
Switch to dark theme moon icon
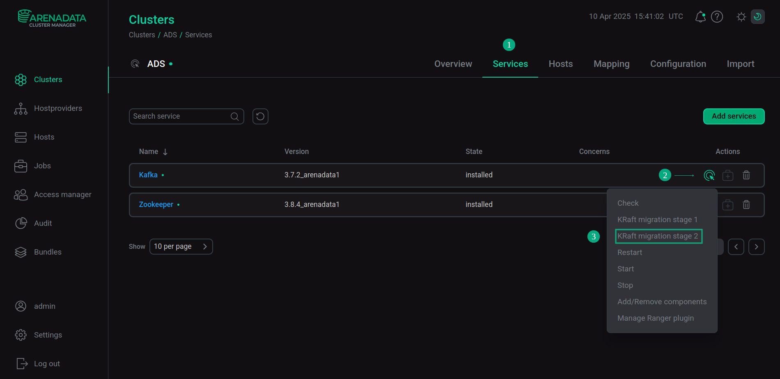757,17
